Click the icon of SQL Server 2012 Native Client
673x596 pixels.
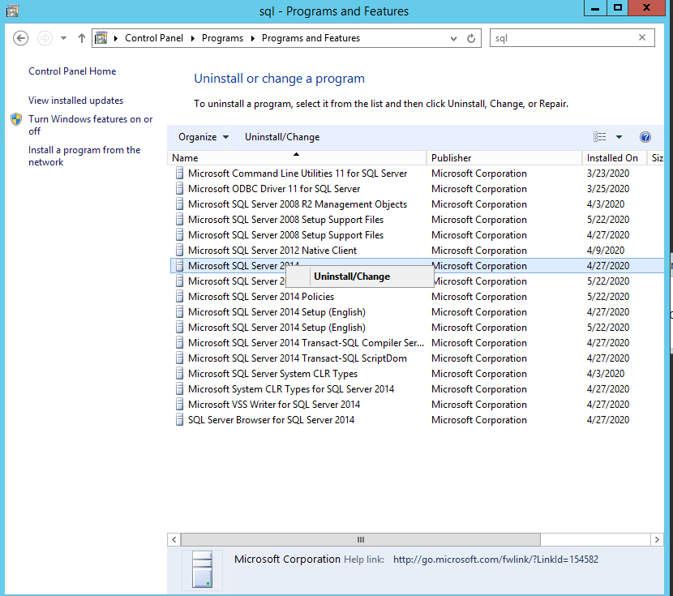(179, 250)
